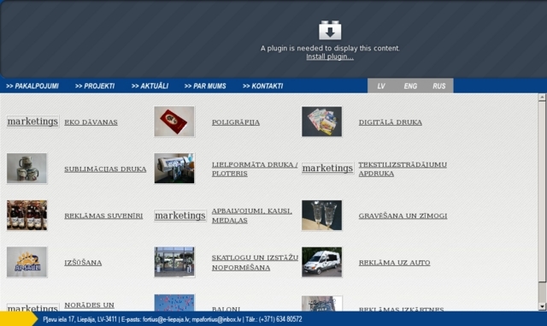Click the white van thumbnail
The image size is (547, 326).
point(321,262)
